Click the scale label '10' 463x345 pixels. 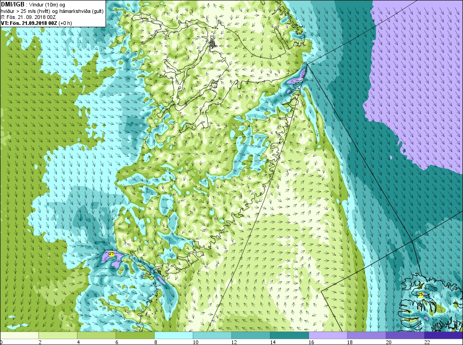tap(195, 342)
